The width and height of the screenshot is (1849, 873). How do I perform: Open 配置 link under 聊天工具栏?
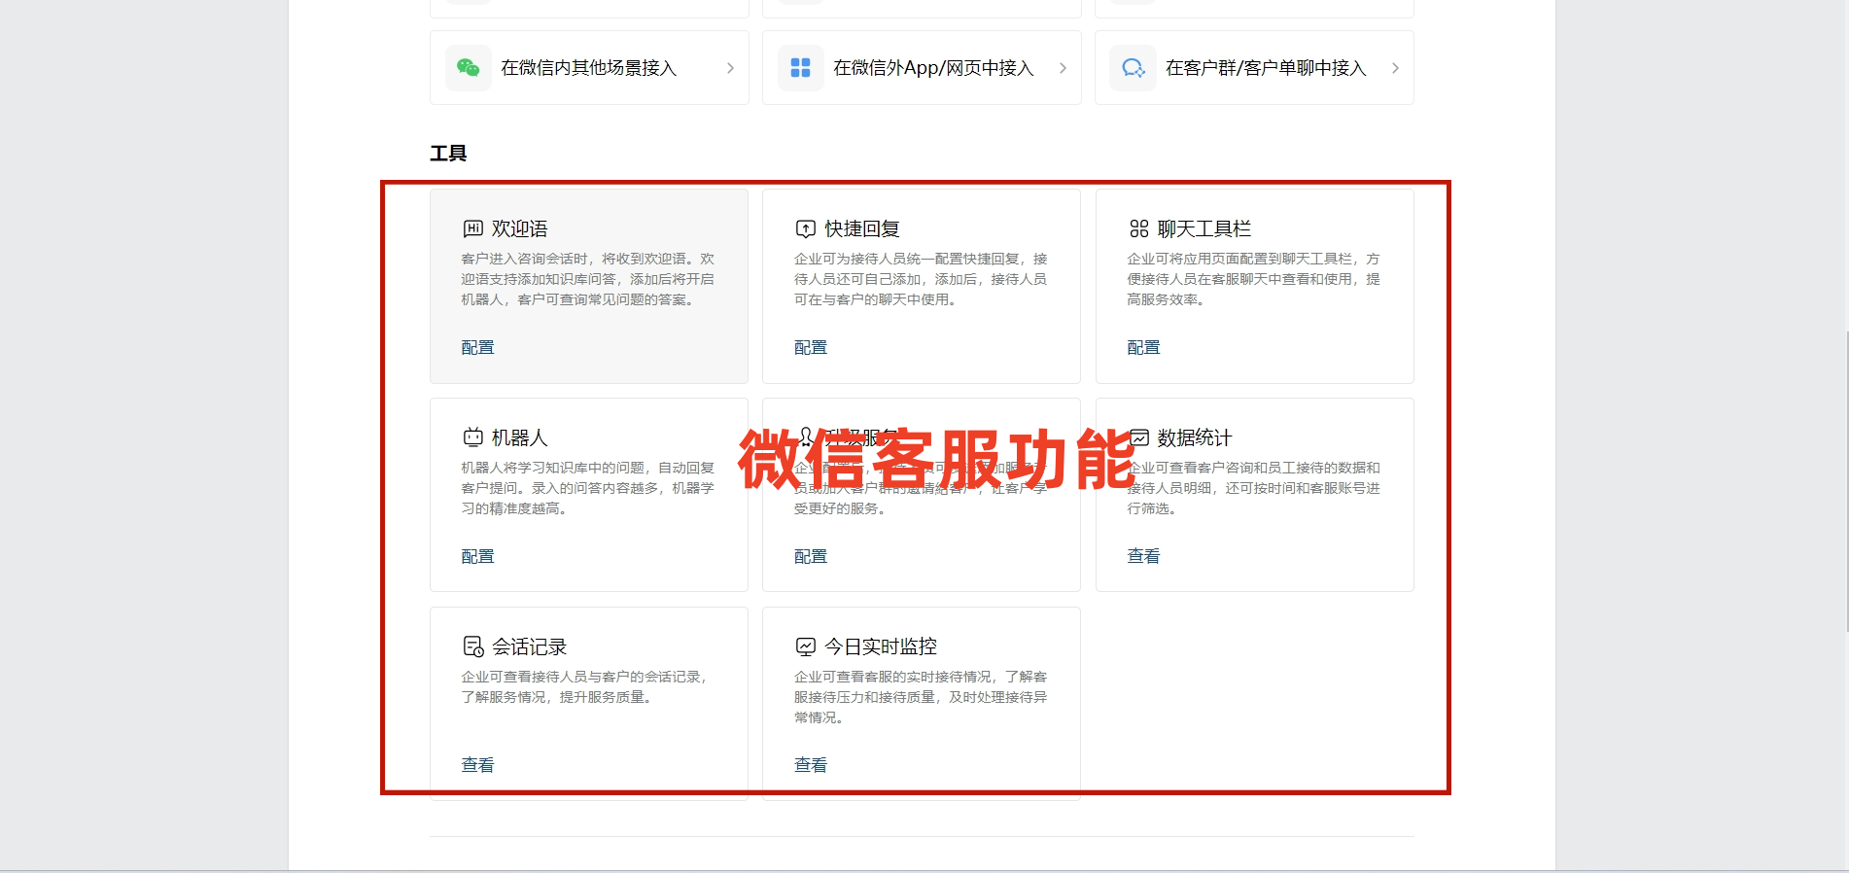1143,347
